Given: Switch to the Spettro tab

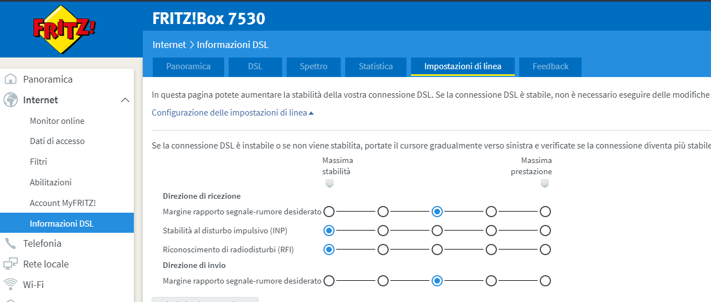Looking at the screenshot, I should [313, 66].
